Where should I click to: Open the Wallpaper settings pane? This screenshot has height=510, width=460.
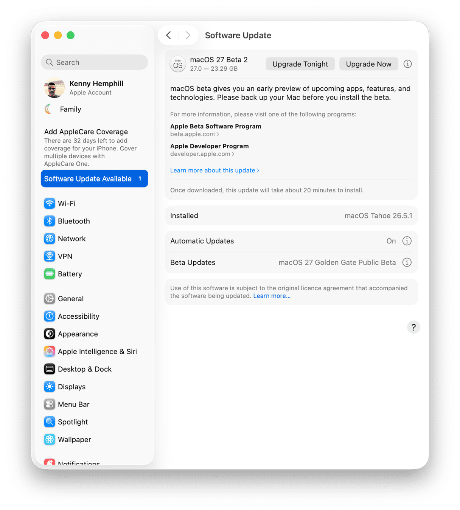point(94,439)
